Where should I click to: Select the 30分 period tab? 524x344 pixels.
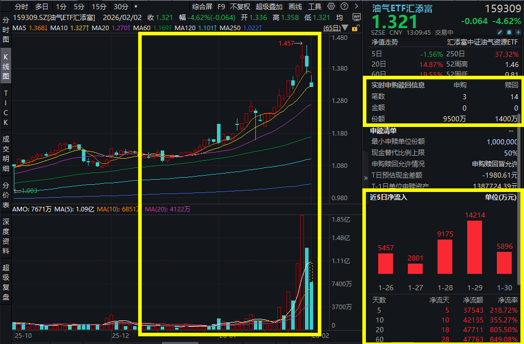(x=121, y=6)
